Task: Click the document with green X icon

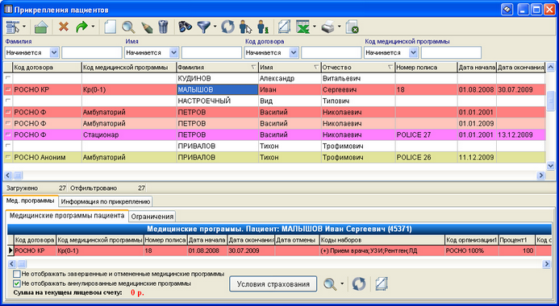Action: click(353, 27)
